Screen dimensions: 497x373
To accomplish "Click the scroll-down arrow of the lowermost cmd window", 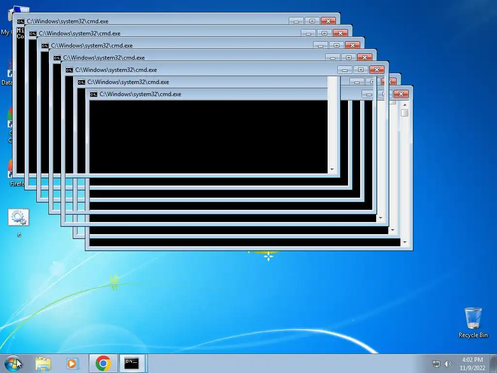I will click(404, 242).
